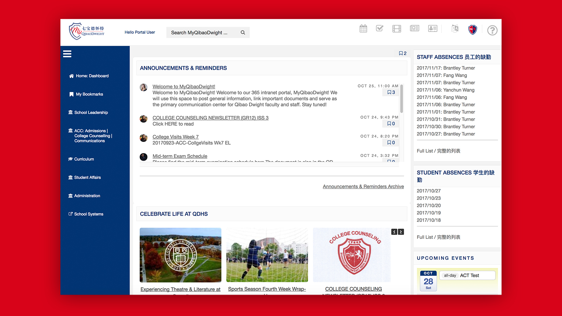Click avatar beside Welcome to MyQibaoDwight
This screenshot has width=562, height=316.
[x=144, y=87]
